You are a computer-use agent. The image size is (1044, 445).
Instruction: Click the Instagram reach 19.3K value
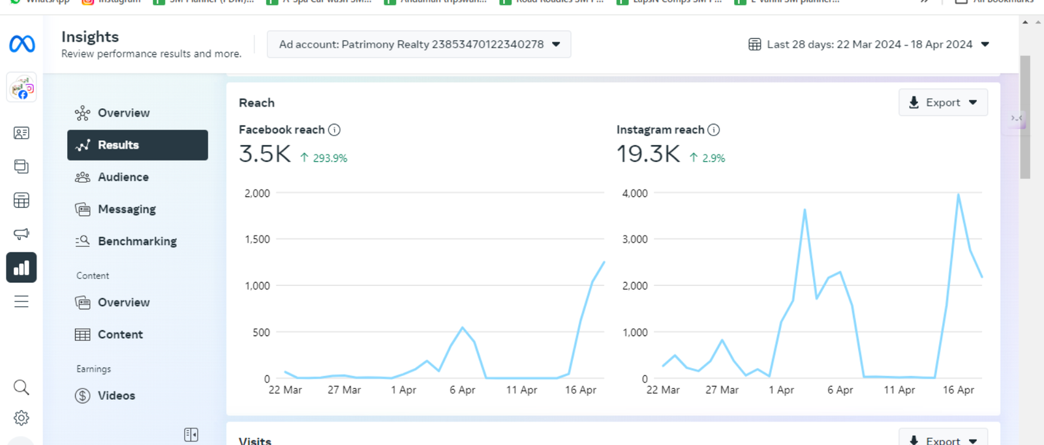648,154
